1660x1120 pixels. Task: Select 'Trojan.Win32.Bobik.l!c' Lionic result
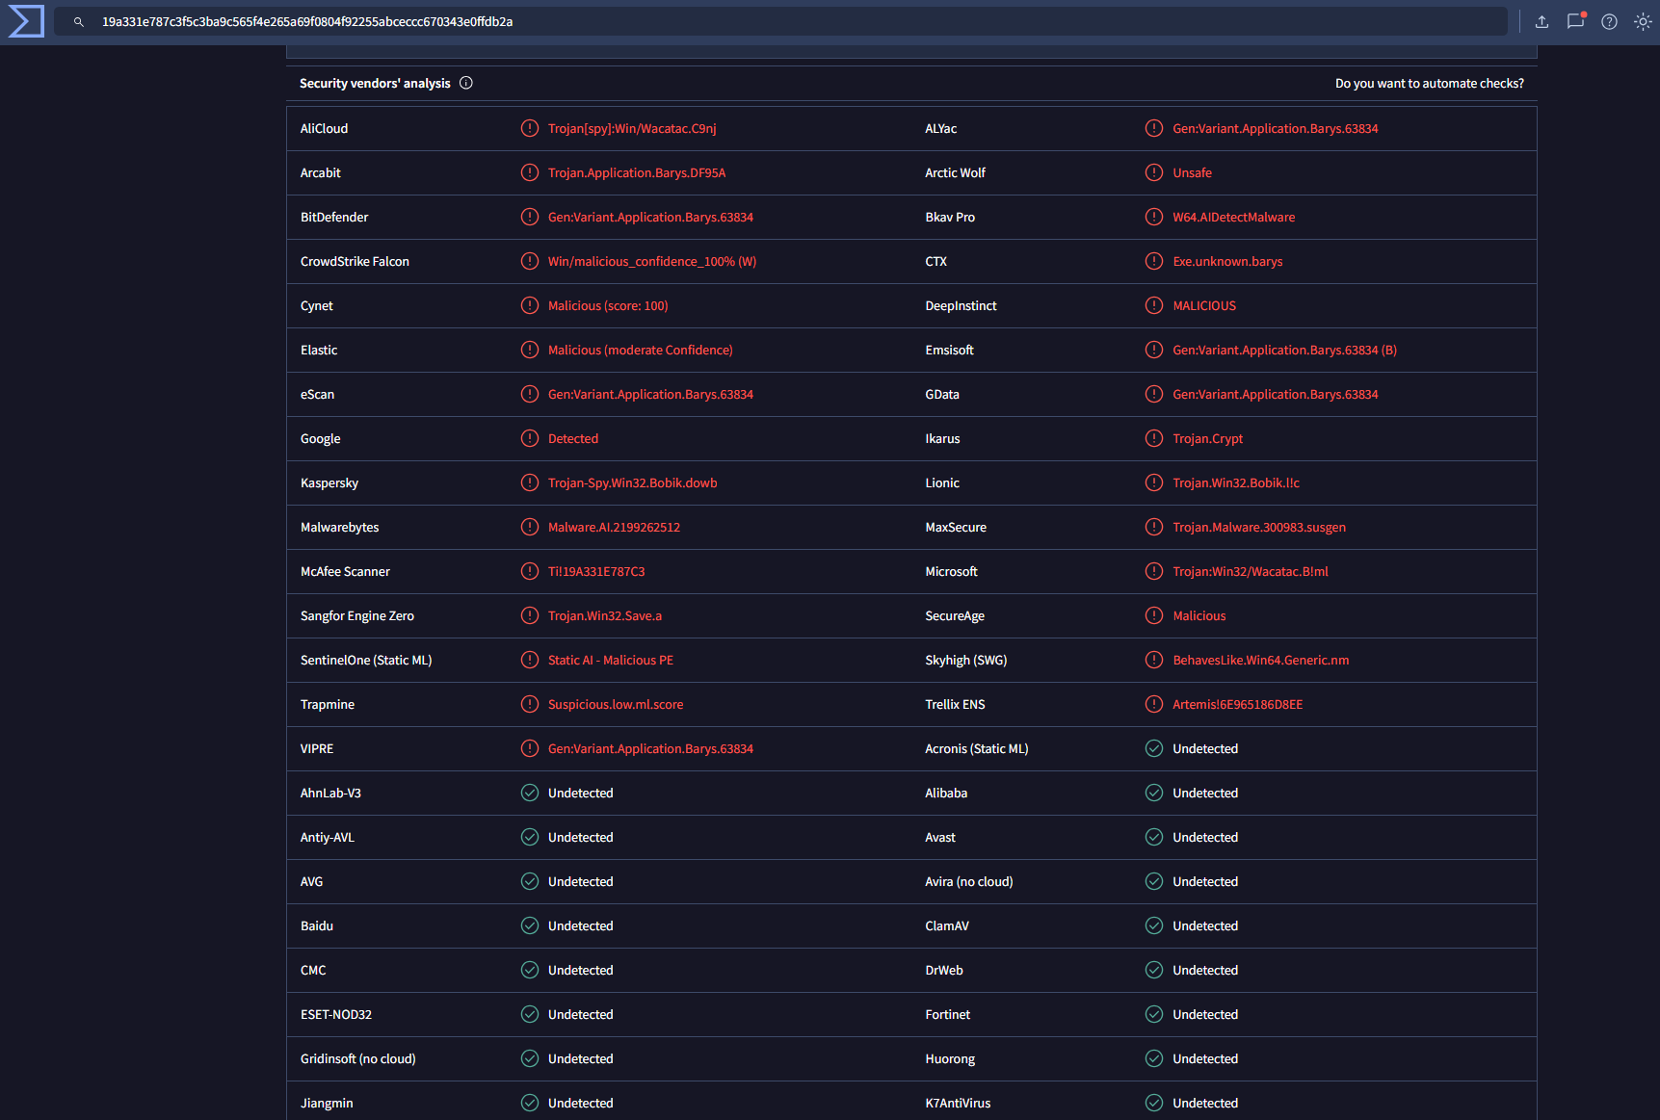click(1236, 482)
